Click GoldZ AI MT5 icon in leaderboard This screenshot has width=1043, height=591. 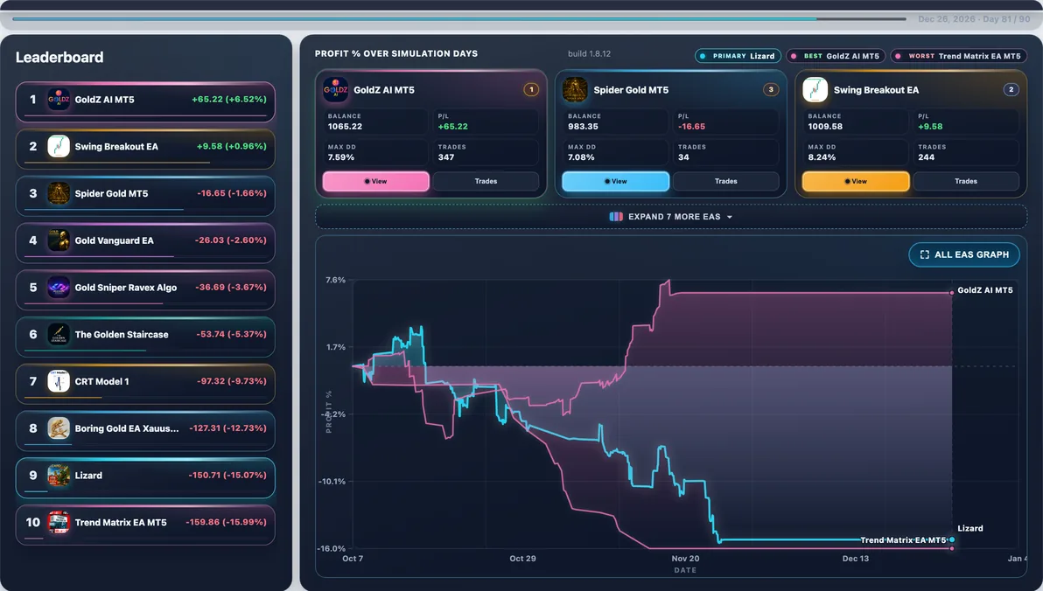59,100
